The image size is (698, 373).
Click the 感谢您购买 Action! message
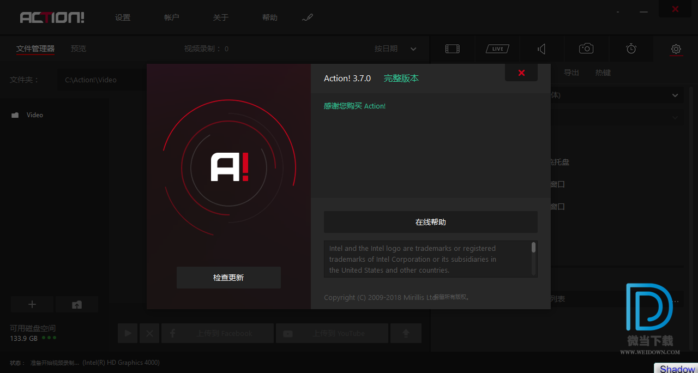354,106
